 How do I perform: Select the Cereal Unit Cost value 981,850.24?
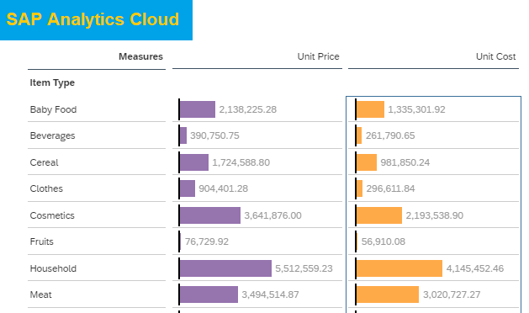405,162
